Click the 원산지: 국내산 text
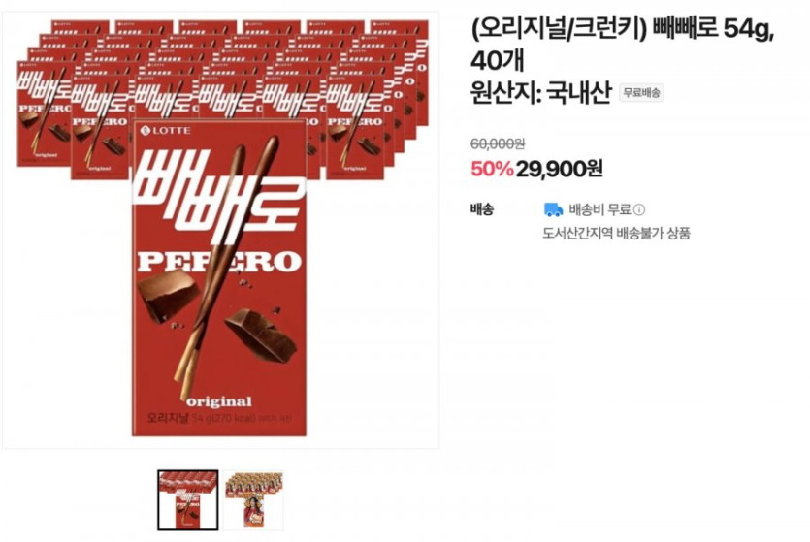The image size is (810, 542). click(x=541, y=93)
